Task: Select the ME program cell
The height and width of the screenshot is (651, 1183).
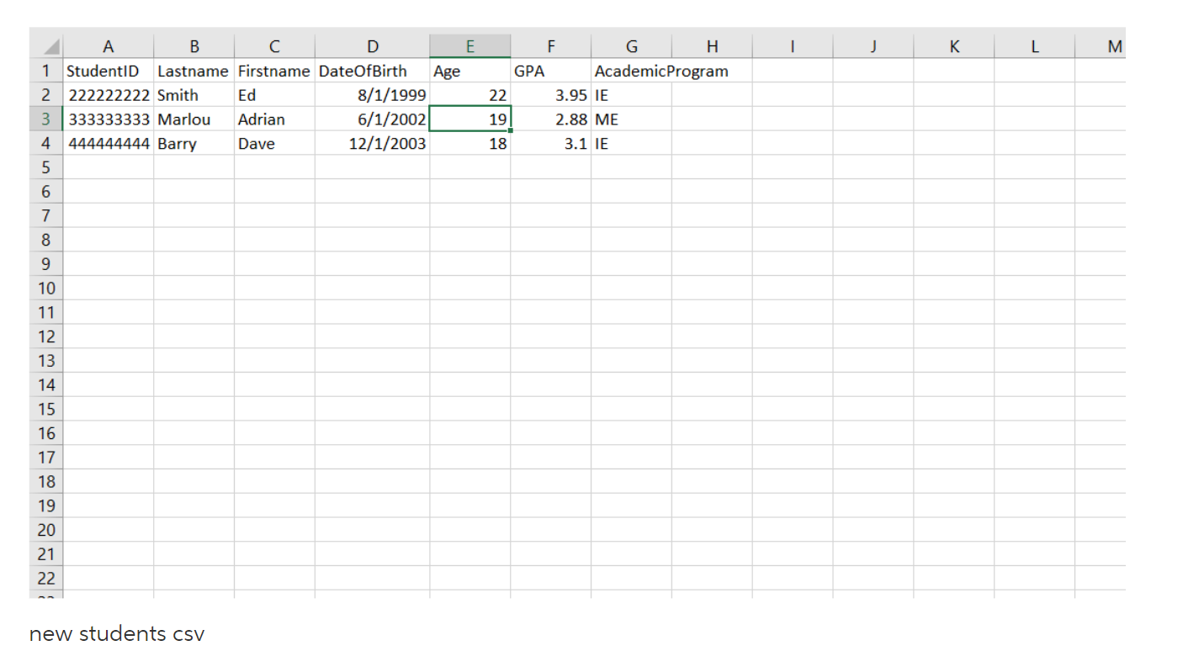Action: coord(632,119)
